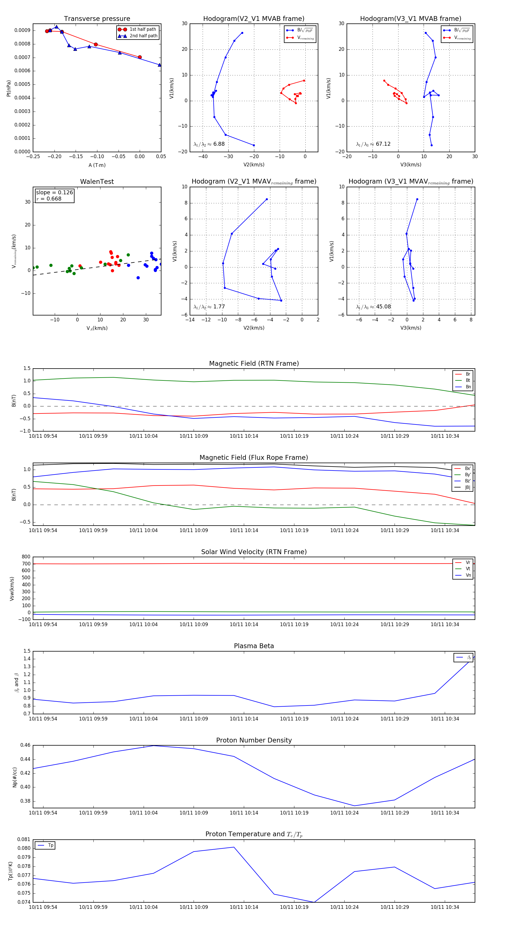Click '1st half path' legend entry
508x932 pixels.
coord(138,29)
